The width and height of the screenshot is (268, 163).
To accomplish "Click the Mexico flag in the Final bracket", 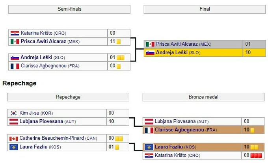I will coord(150,44).
